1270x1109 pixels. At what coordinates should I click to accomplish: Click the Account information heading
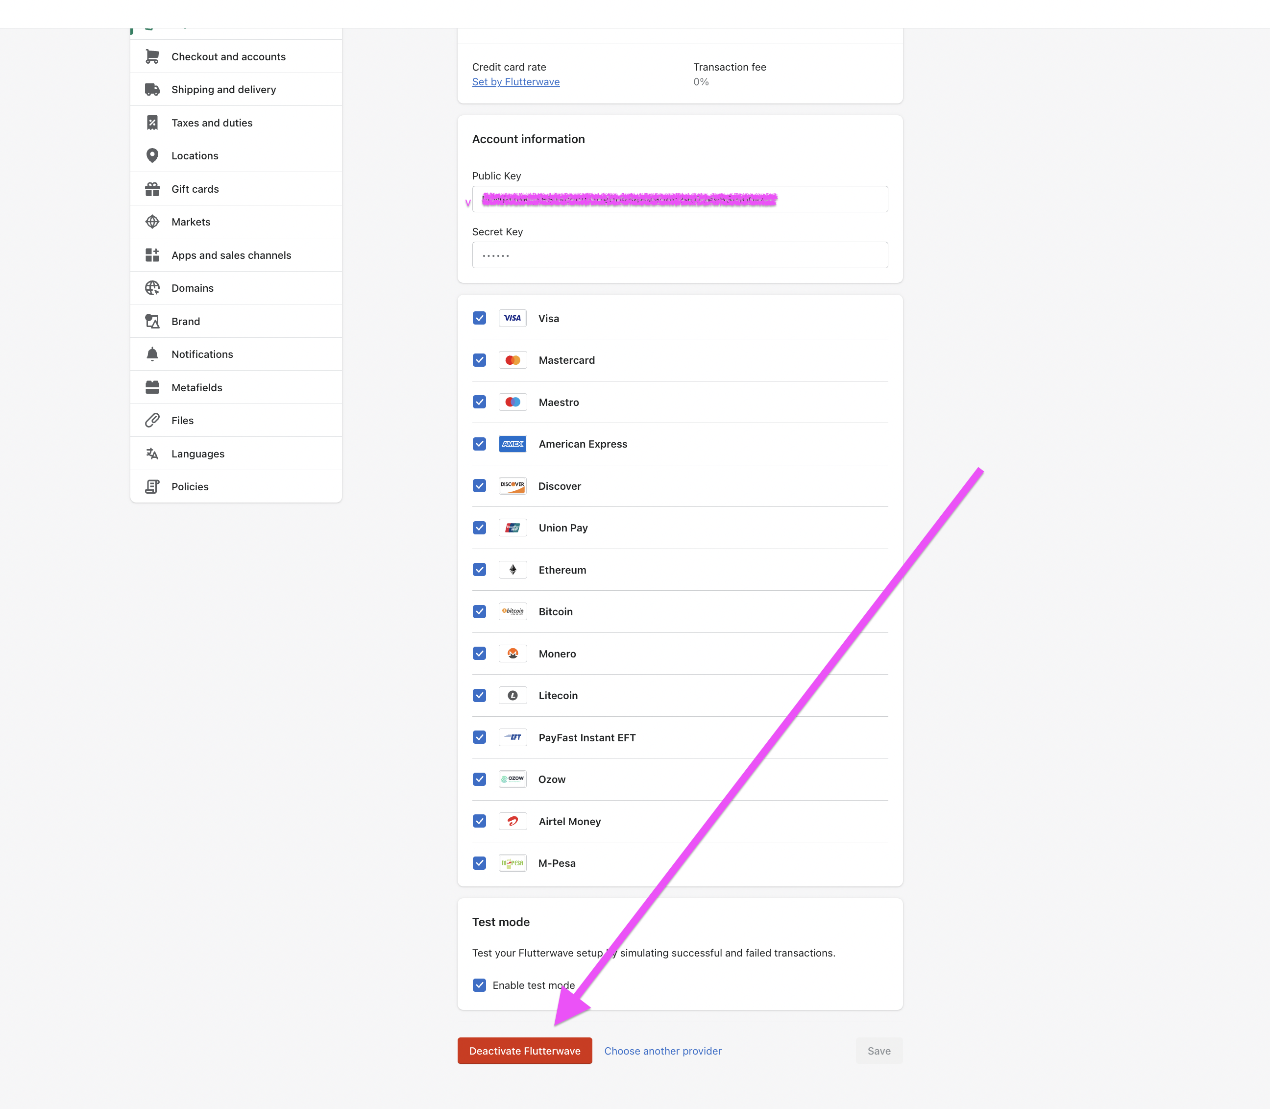click(x=529, y=139)
